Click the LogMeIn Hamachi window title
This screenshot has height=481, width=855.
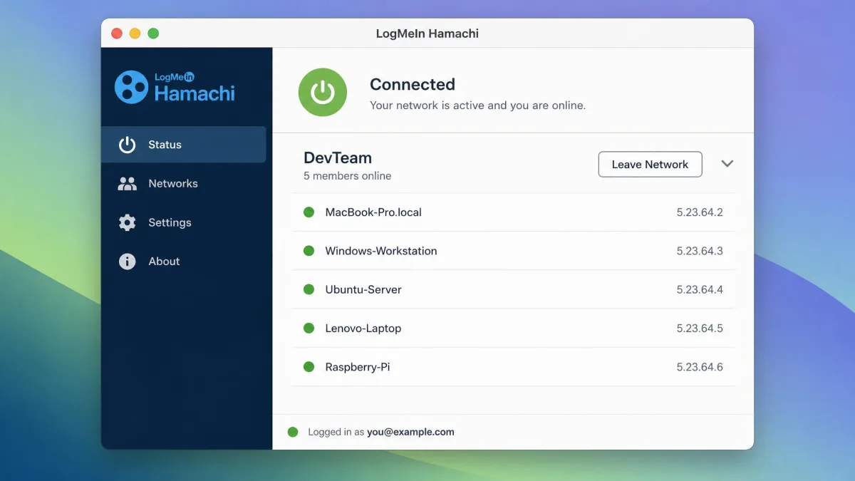[427, 33]
